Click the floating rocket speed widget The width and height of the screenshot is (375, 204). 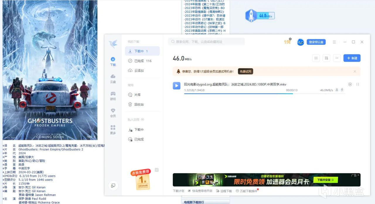click(x=251, y=16)
